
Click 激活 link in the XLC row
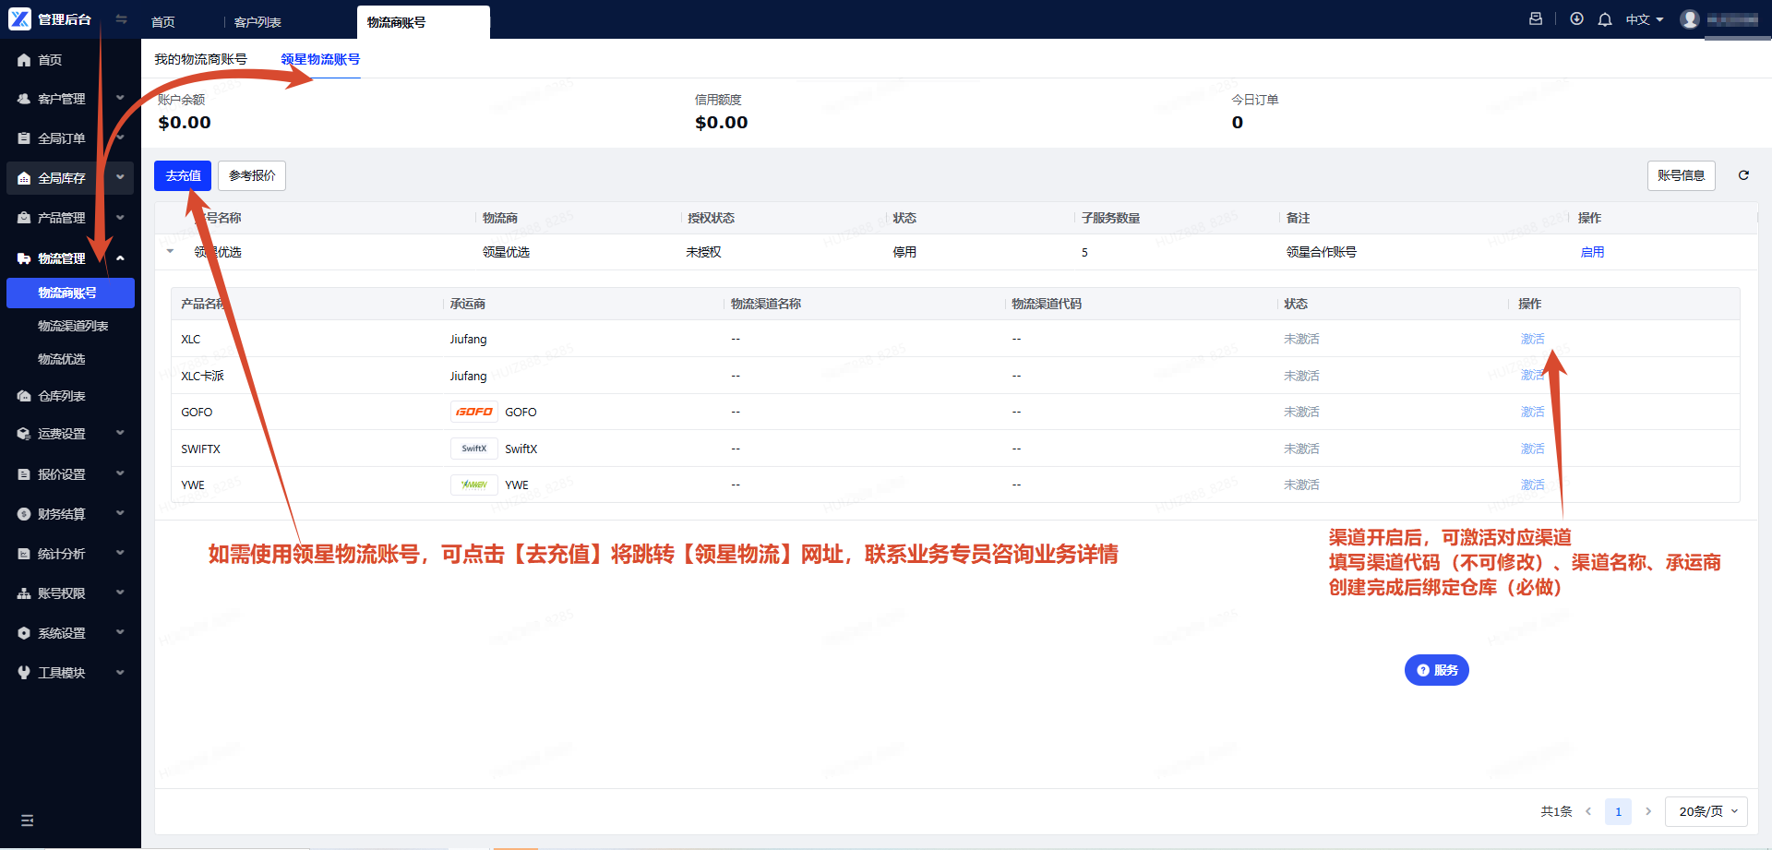pyautogui.click(x=1532, y=339)
